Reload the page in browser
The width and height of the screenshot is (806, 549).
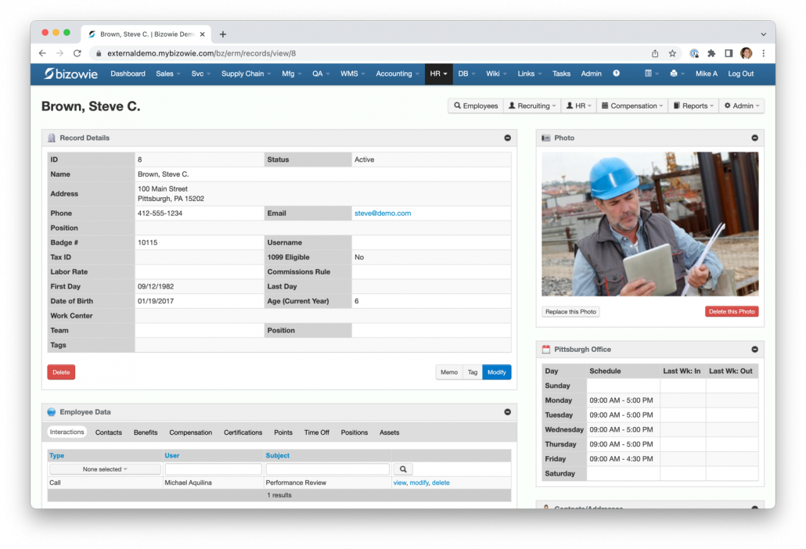tap(77, 53)
